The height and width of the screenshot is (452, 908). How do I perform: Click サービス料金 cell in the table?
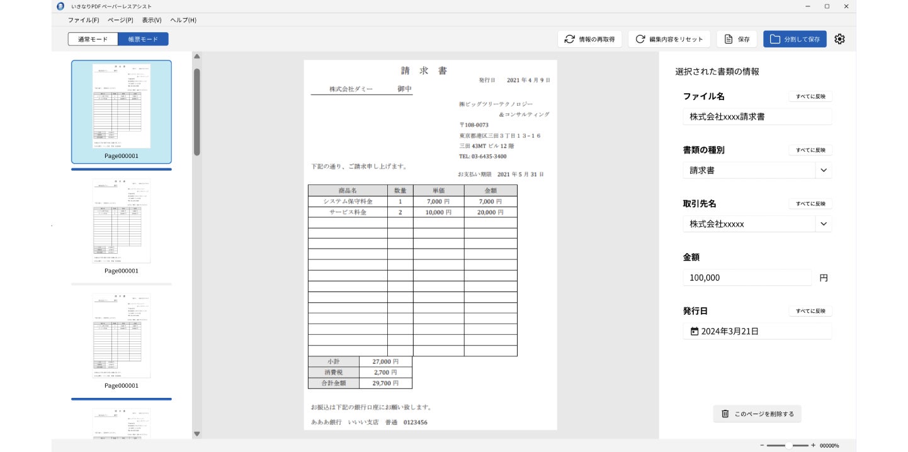tap(348, 212)
